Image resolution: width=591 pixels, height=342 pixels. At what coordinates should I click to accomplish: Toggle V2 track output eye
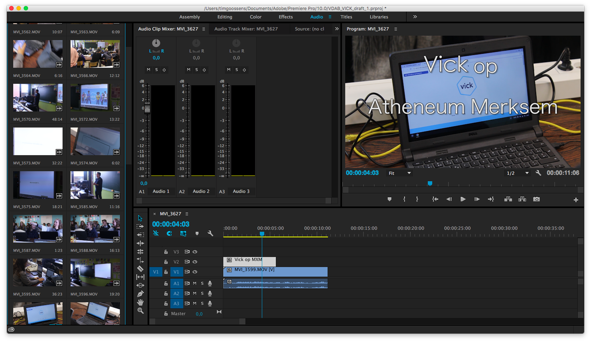tap(195, 262)
